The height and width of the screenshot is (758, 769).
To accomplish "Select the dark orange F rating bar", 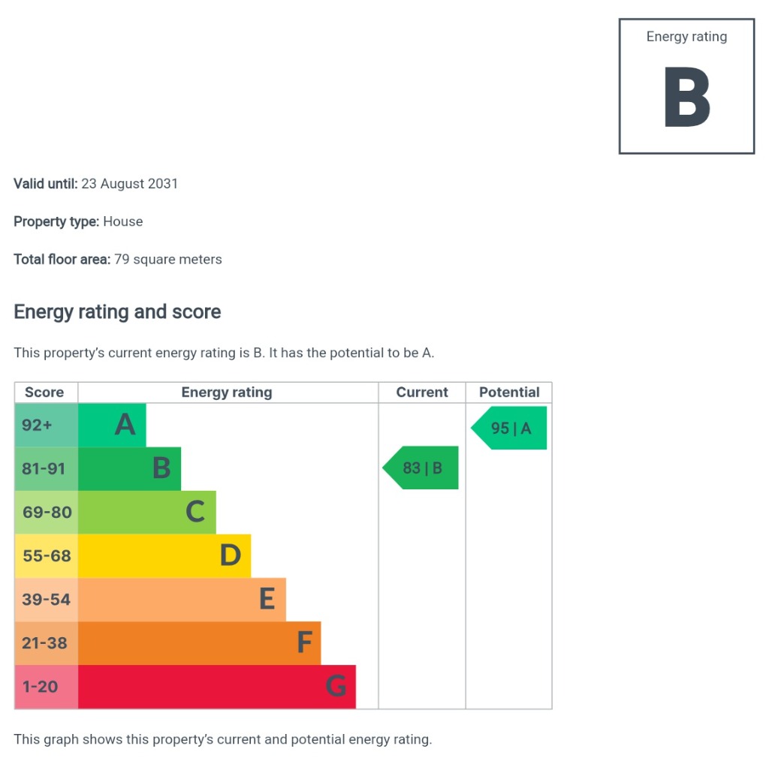I will tap(199, 642).
